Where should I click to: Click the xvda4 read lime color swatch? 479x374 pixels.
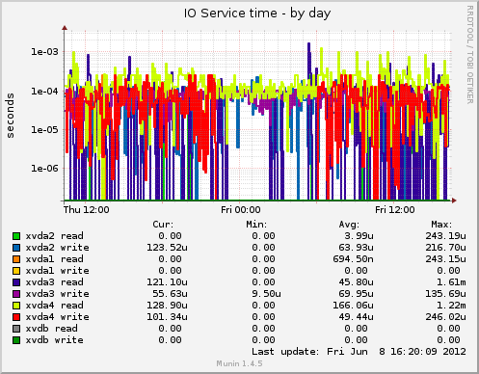(x=16, y=306)
